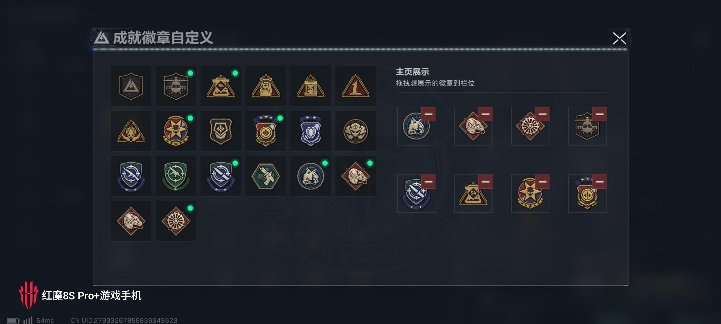Select the green medic pistol hexagon badge
Image resolution: width=721 pixels, height=324 pixels.
click(266, 176)
